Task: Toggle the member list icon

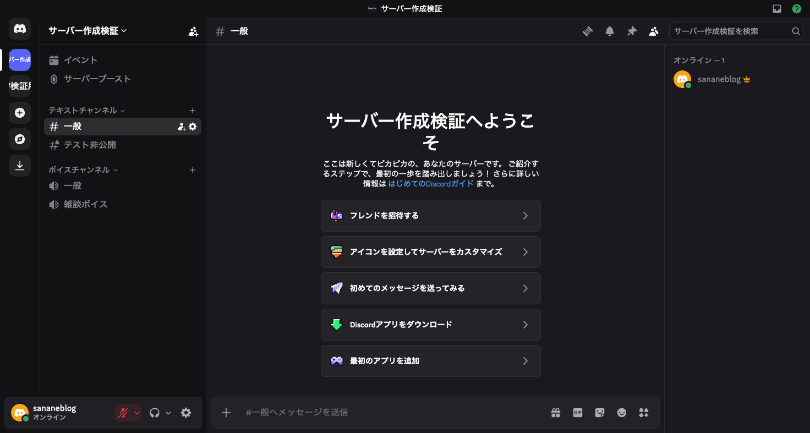Action: click(x=654, y=31)
